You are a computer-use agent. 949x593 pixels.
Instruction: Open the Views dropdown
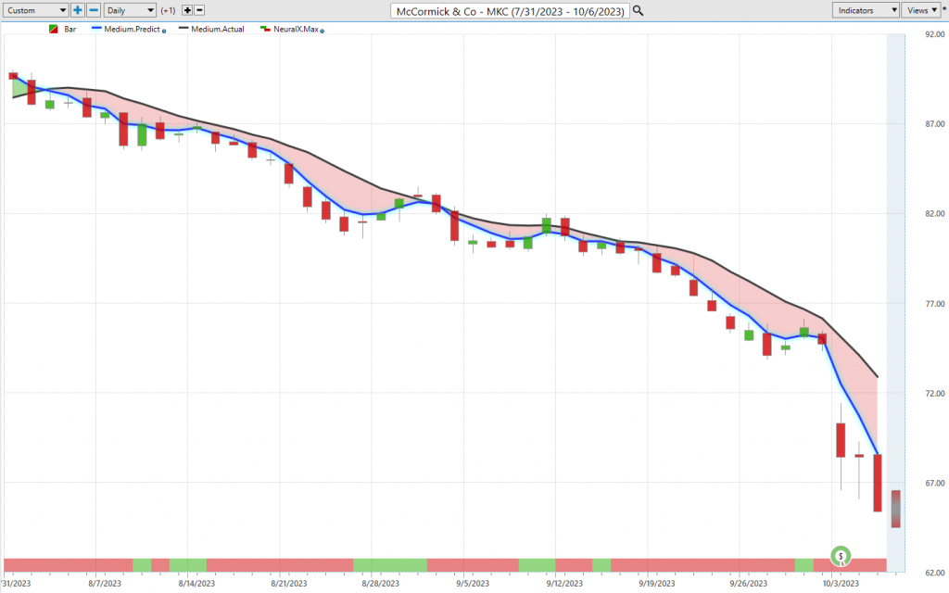pos(921,10)
